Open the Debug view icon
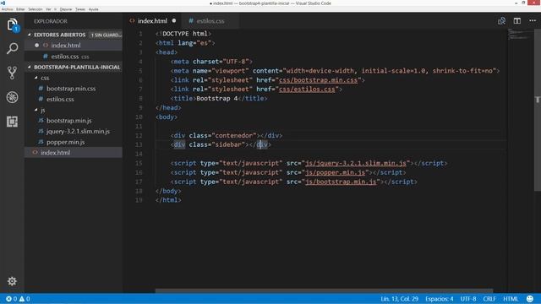The width and height of the screenshot is (541, 304). click(x=12, y=97)
